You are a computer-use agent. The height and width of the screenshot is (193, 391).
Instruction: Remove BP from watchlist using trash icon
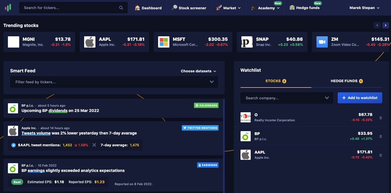pyautogui.click(x=381, y=136)
